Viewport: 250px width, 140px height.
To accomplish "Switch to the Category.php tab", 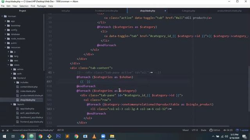I will pos(188,11).
